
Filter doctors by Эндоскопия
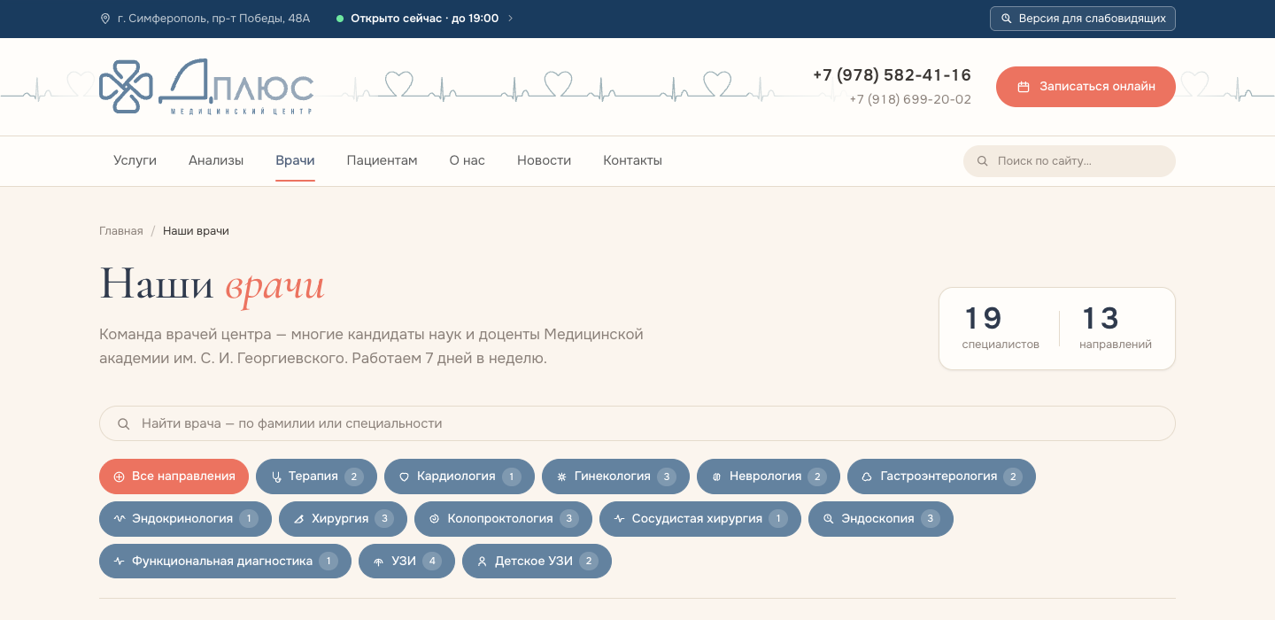pos(881,519)
